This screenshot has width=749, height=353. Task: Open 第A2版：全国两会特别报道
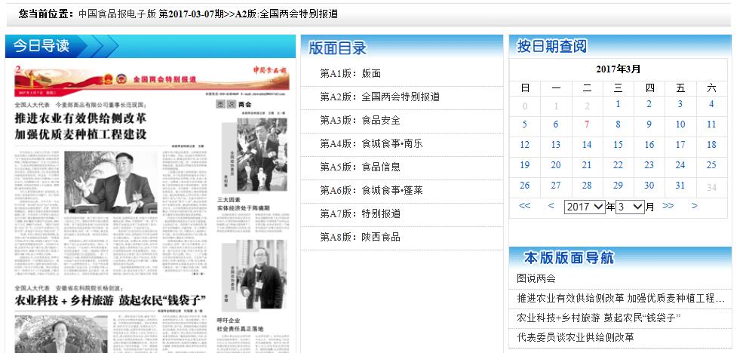[379, 97]
